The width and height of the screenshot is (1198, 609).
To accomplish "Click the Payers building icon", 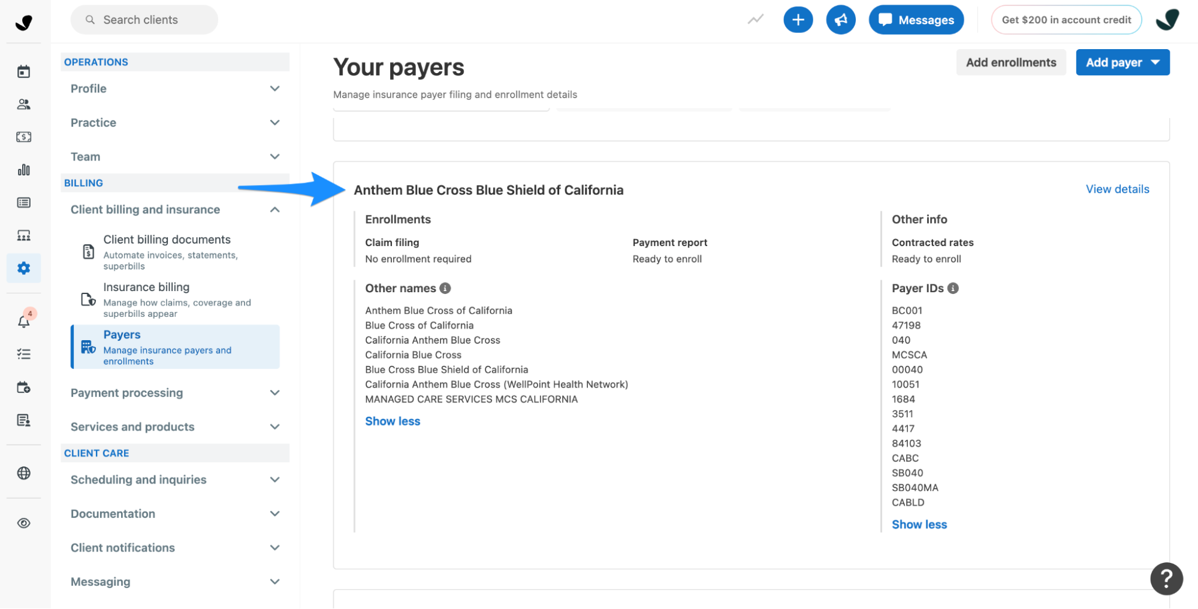I will click(x=89, y=347).
